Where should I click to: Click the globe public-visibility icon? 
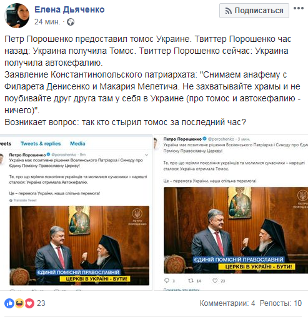(x=71, y=22)
